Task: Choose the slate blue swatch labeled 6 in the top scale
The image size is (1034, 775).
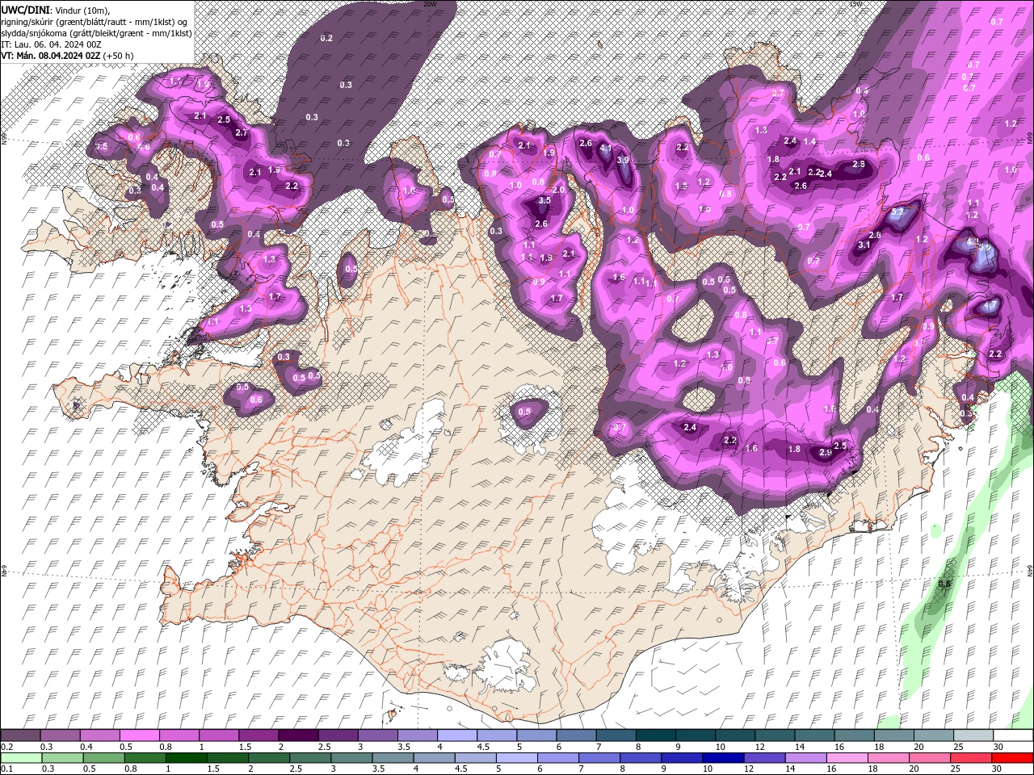Action: [576, 735]
